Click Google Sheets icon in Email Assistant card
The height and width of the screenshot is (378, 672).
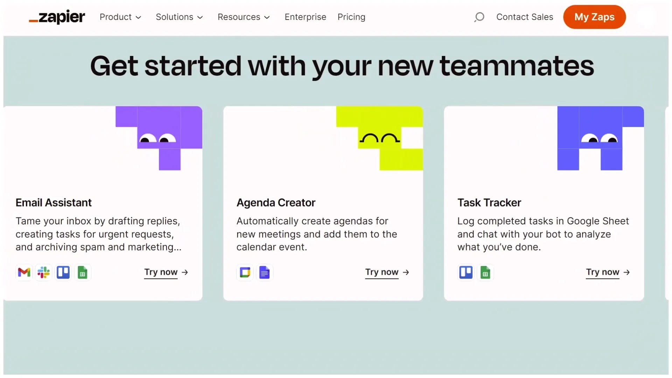(83, 272)
